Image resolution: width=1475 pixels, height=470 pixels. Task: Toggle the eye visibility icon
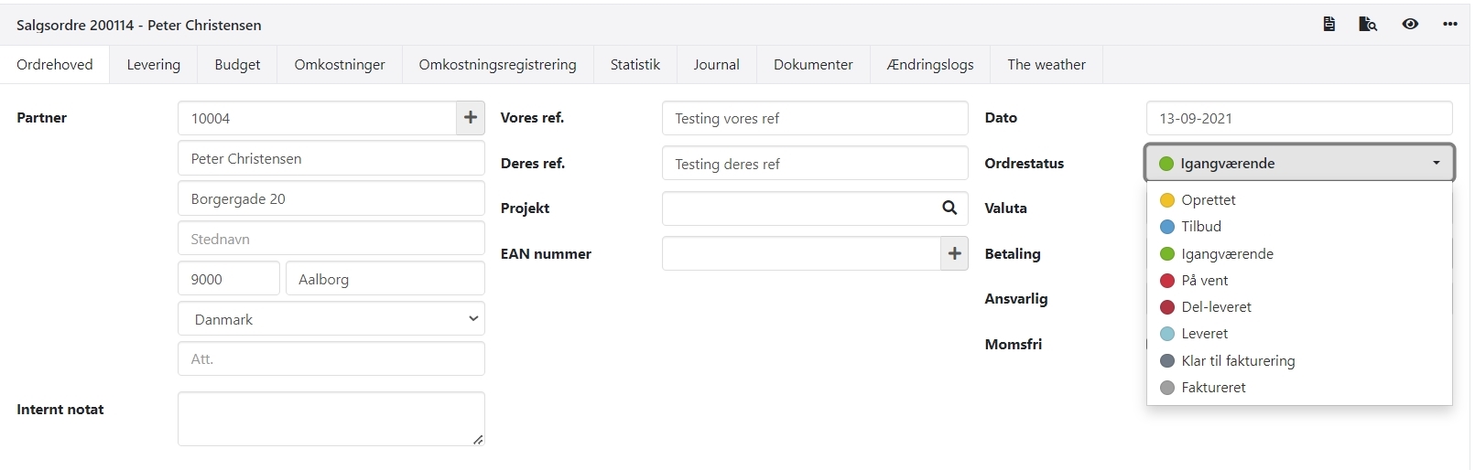pyautogui.click(x=1410, y=25)
